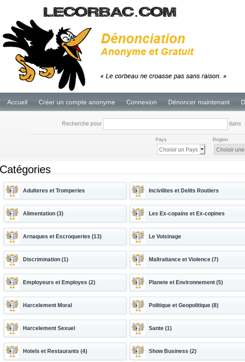Open the Le Voisinage category
Screen dimensions: 245x362
click(165, 237)
